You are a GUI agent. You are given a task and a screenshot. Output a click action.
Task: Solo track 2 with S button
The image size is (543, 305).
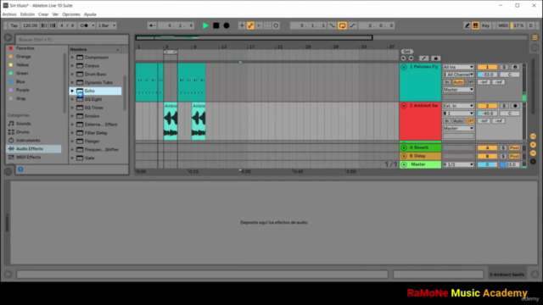click(x=504, y=106)
